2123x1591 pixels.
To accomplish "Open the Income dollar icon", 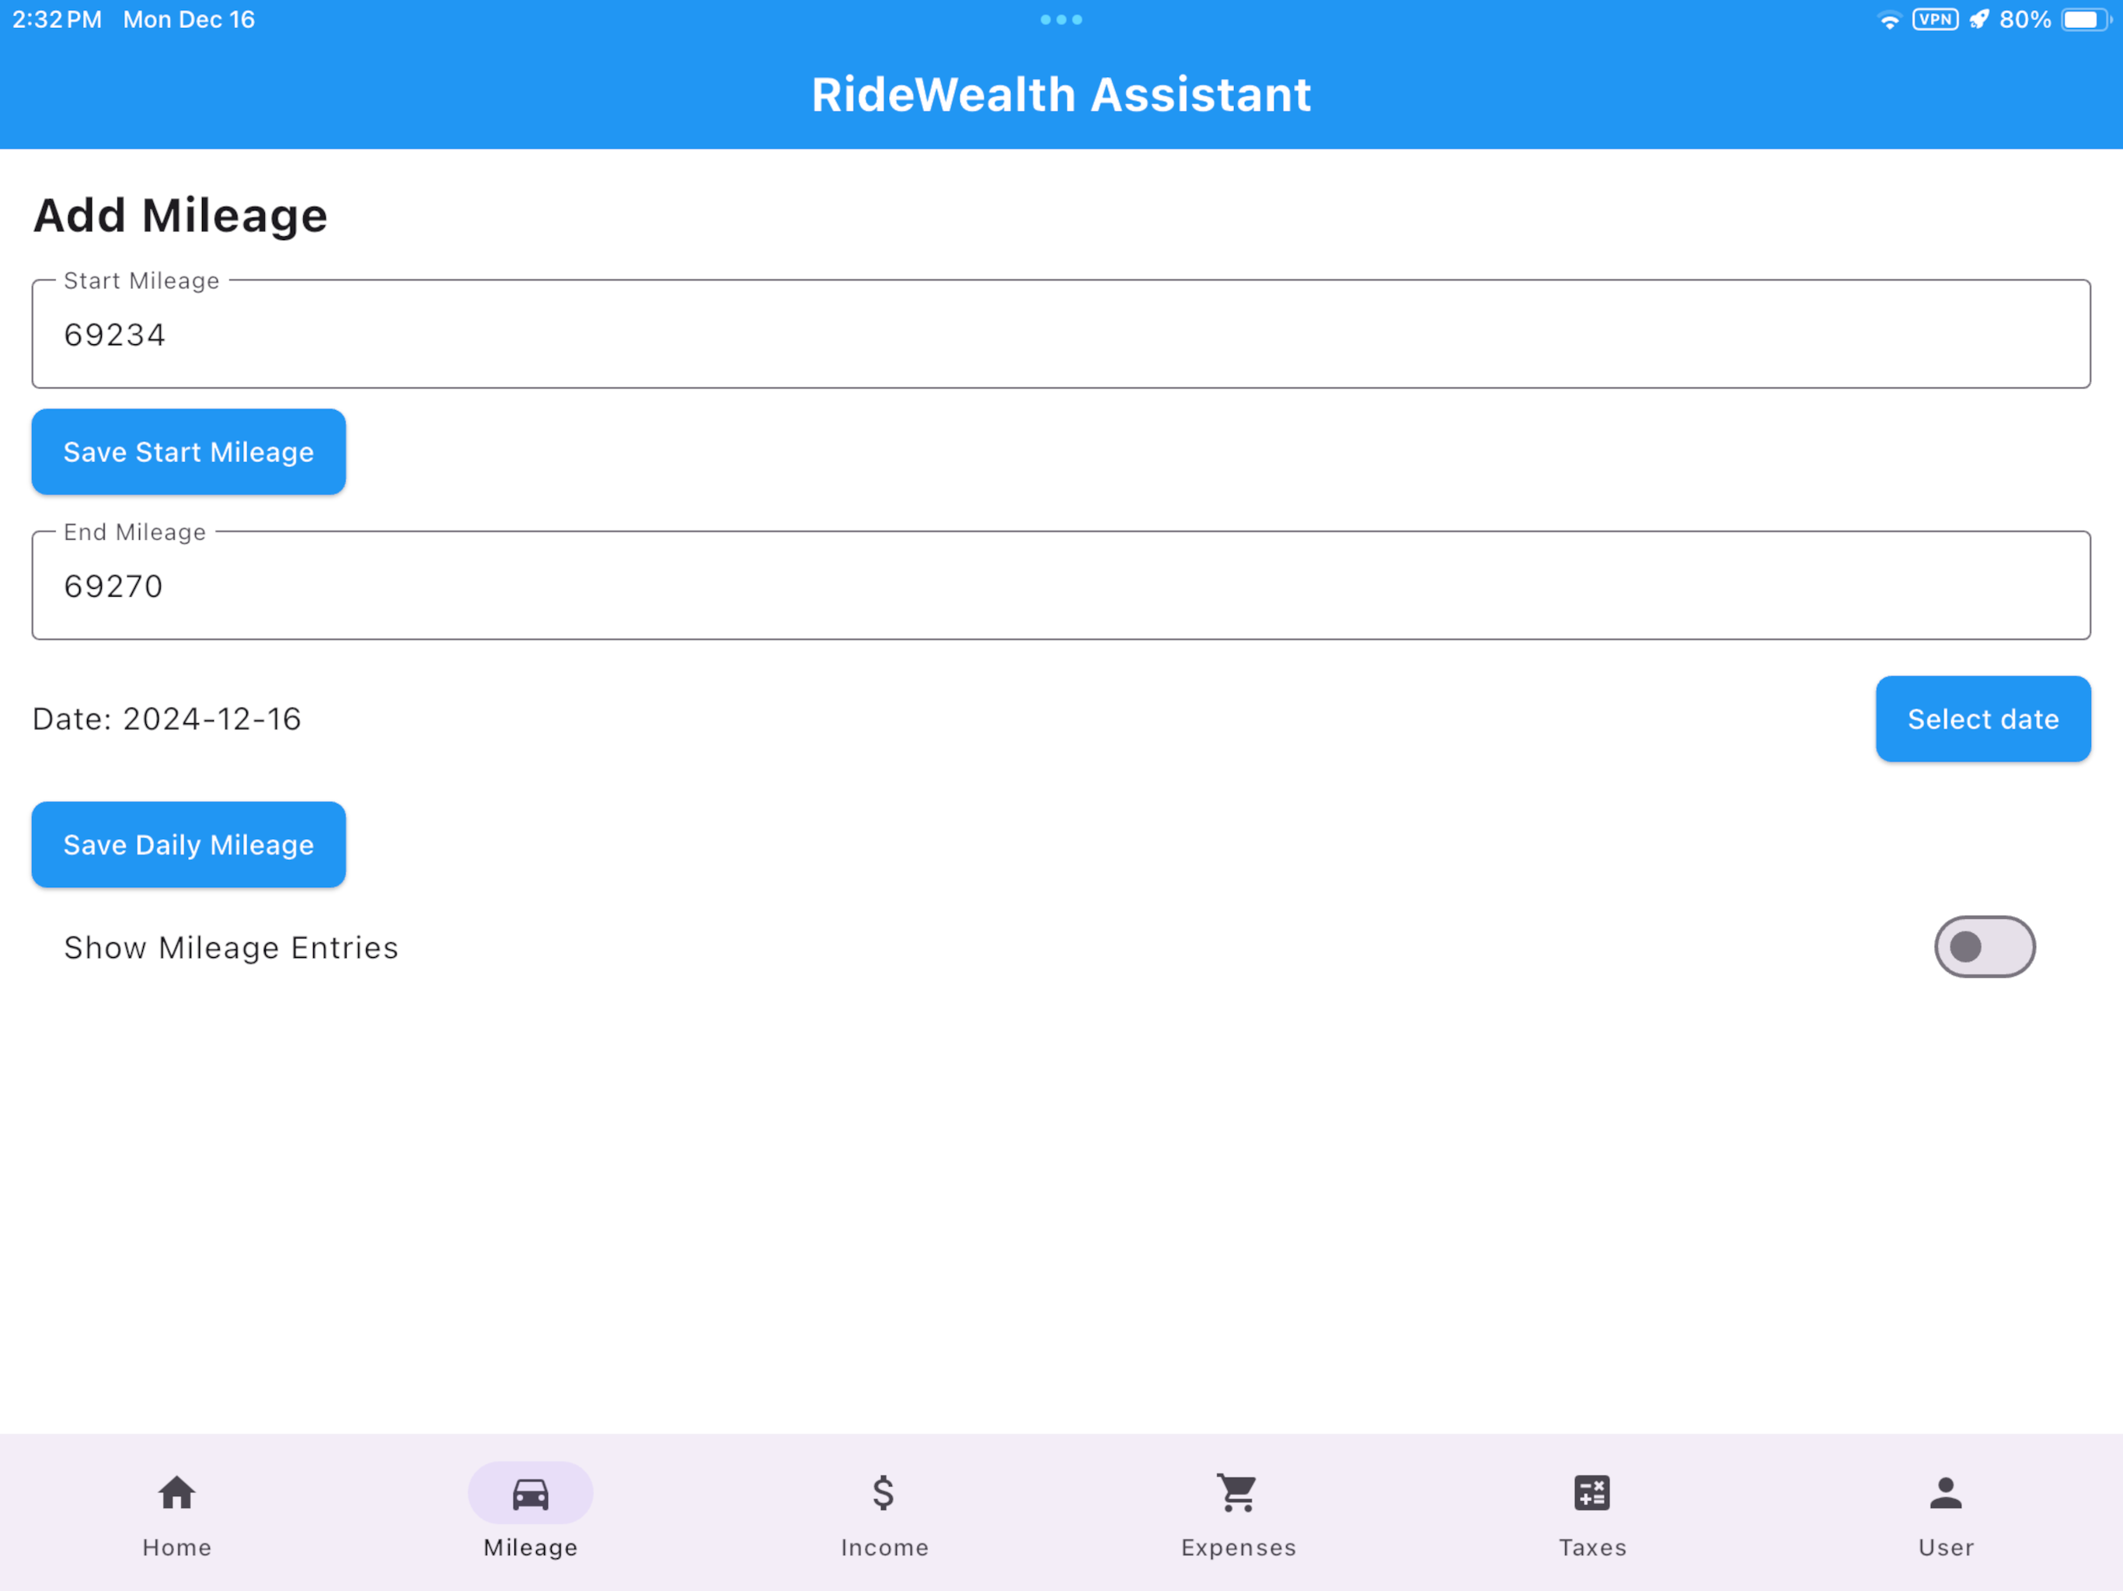I will tap(884, 1493).
